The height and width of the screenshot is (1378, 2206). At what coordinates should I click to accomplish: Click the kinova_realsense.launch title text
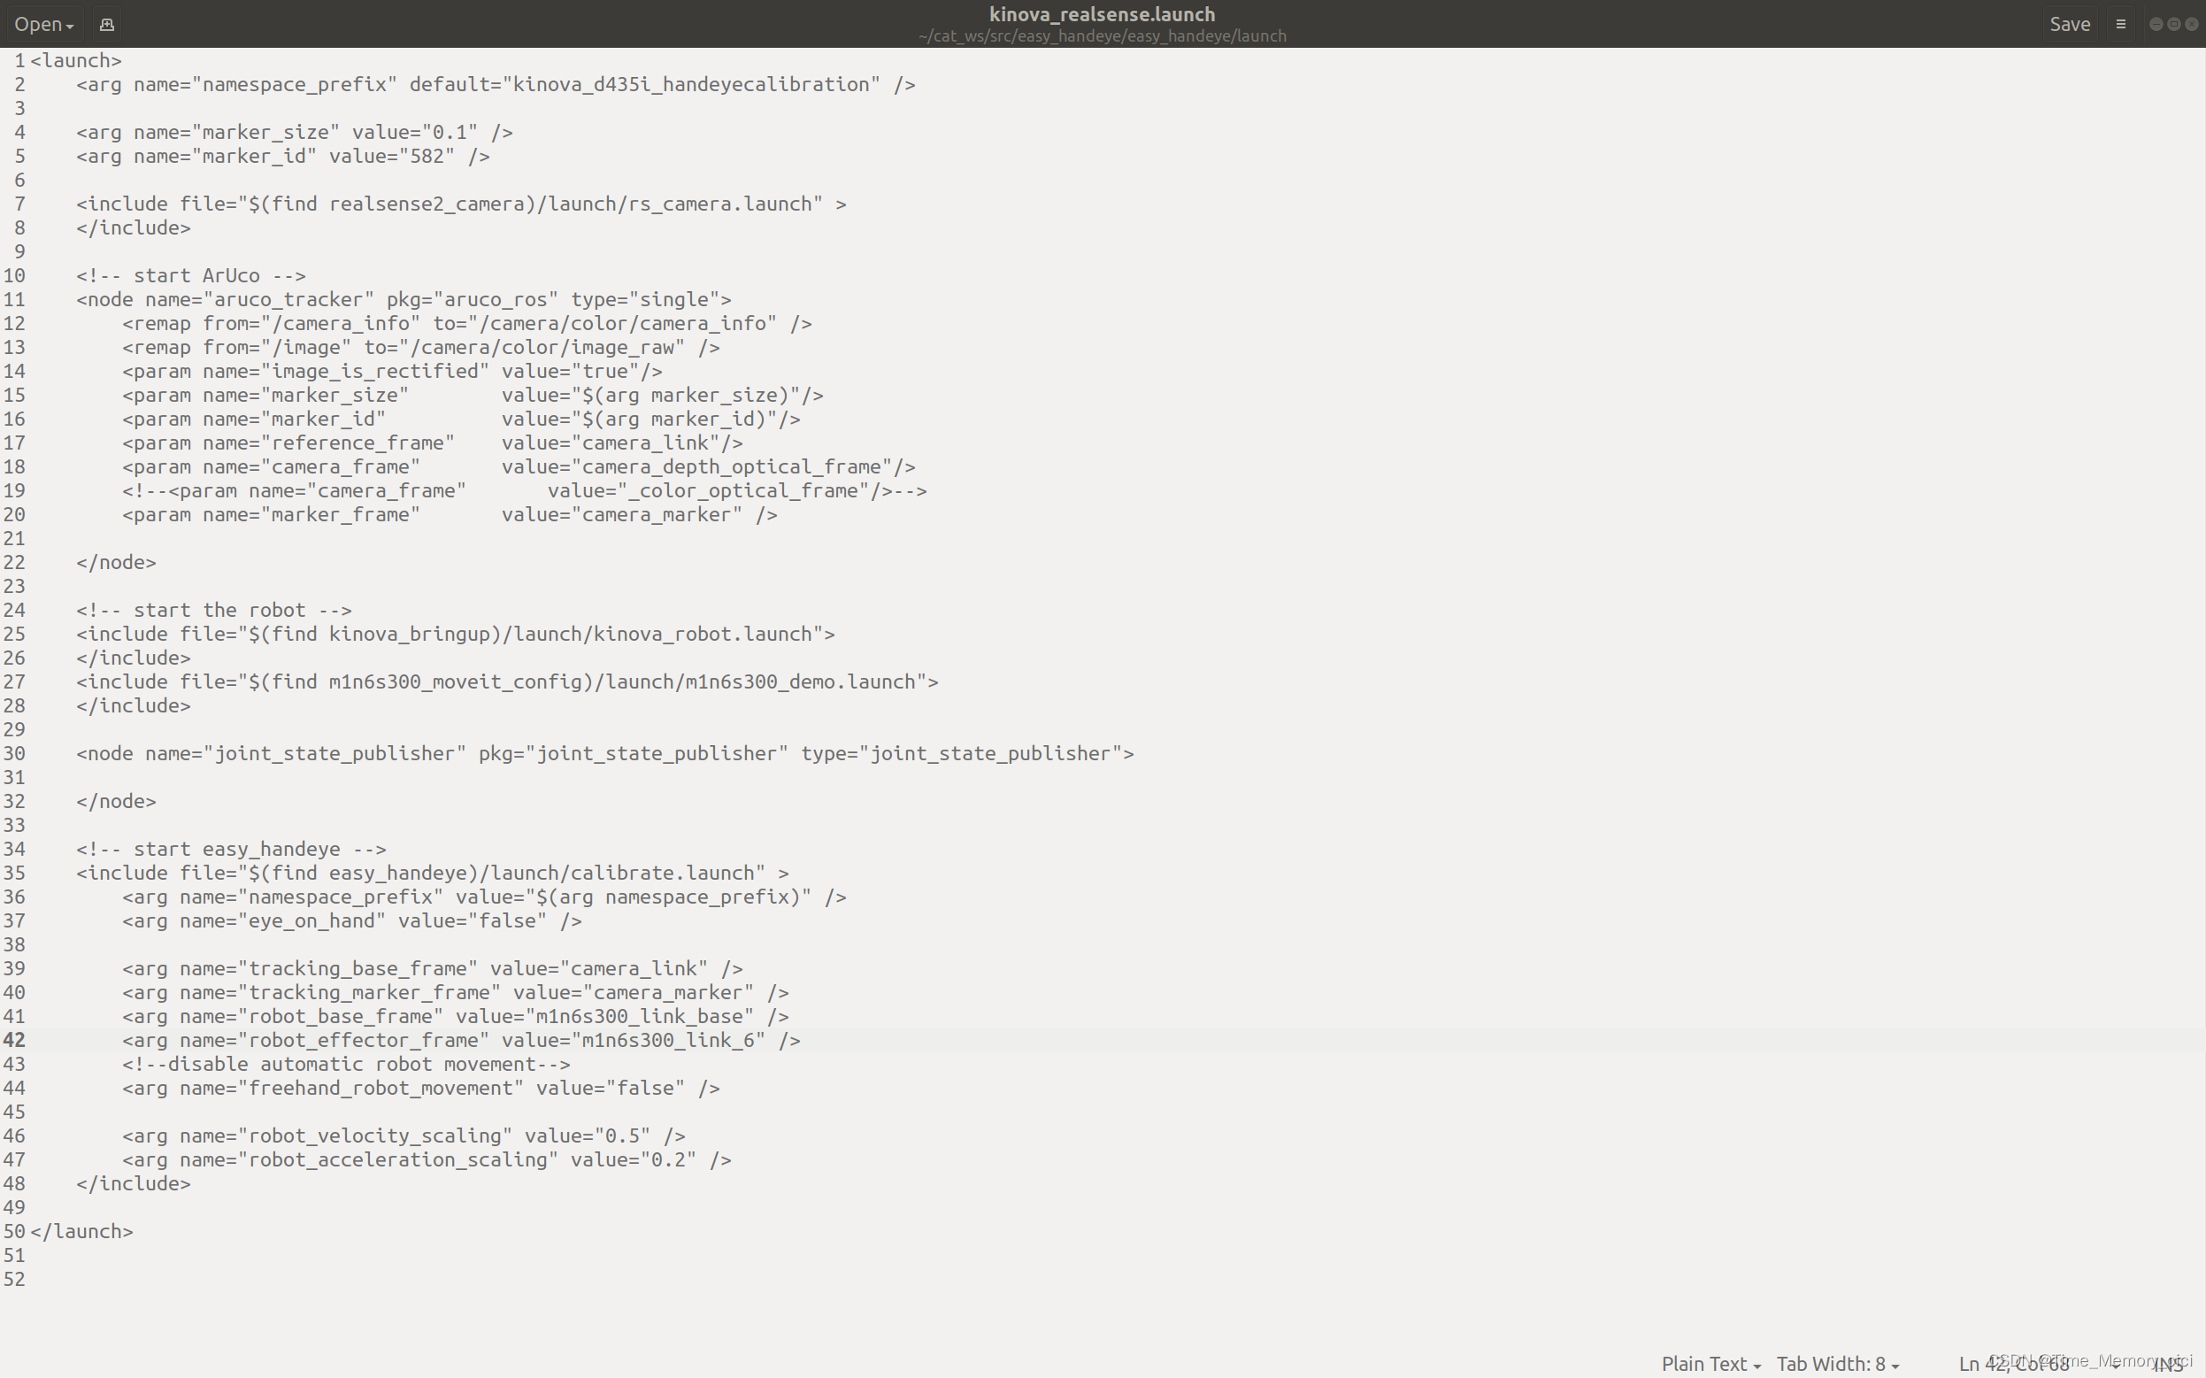pyautogui.click(x=1102, y=13)
